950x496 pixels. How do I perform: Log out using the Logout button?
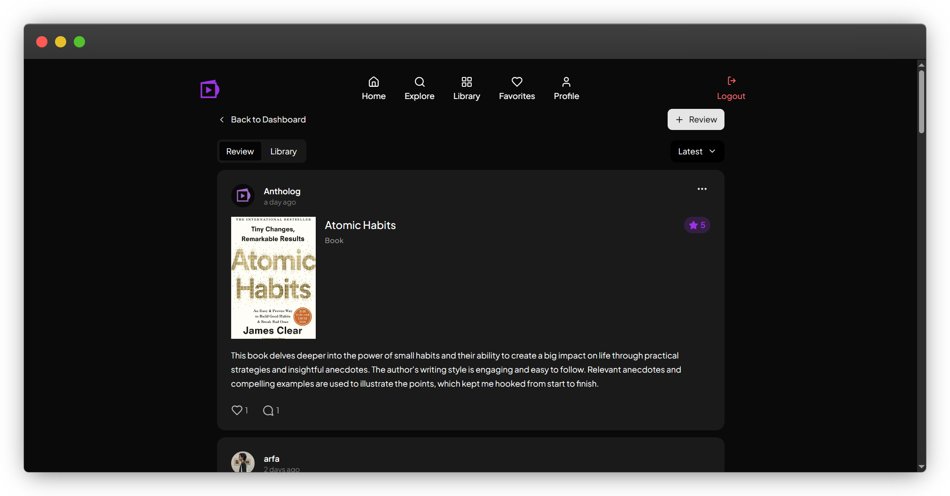(x=731, y=89)
